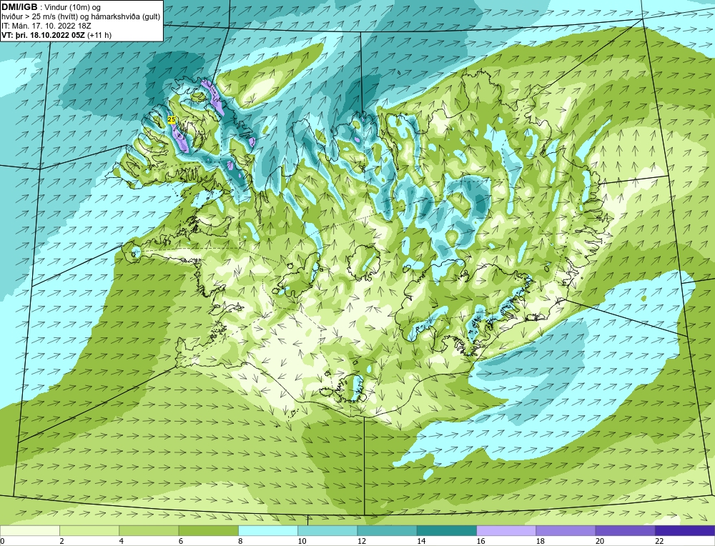Select the 2–4 m/s light green swatch

point(89,530)
